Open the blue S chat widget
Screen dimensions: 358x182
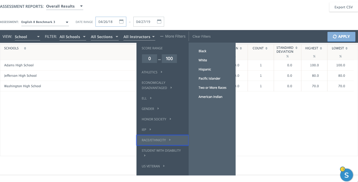coord(347,175)
